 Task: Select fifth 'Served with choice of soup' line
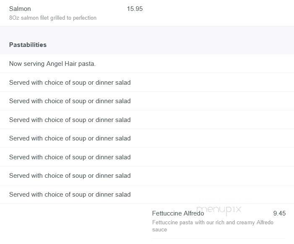(x=70, y=157)
